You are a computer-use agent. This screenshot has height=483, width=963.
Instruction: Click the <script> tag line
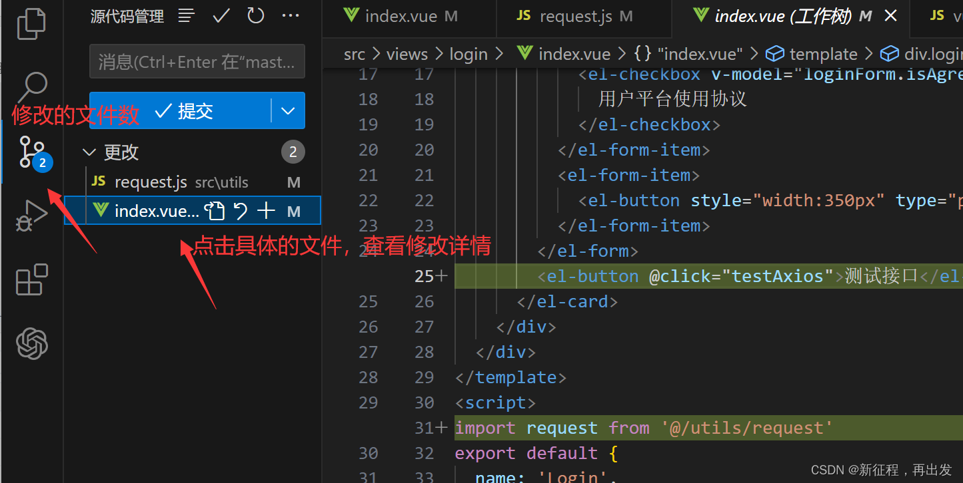coord(495,402)
